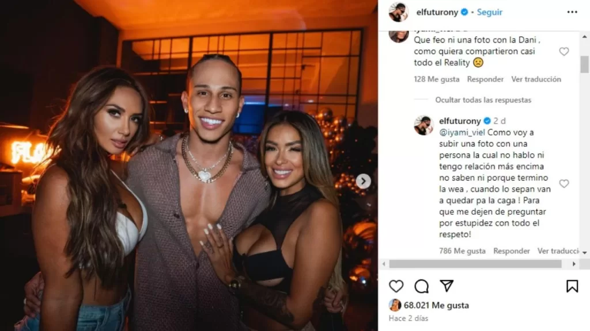Open the @iyami_viel mention link
The width and height of the screenshot is (590, 331).
pos(462,133)
